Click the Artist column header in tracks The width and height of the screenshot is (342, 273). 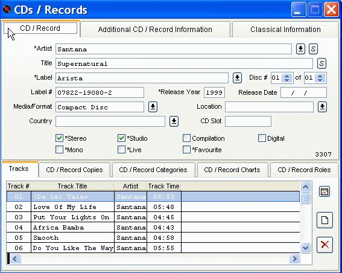point(130,186)
